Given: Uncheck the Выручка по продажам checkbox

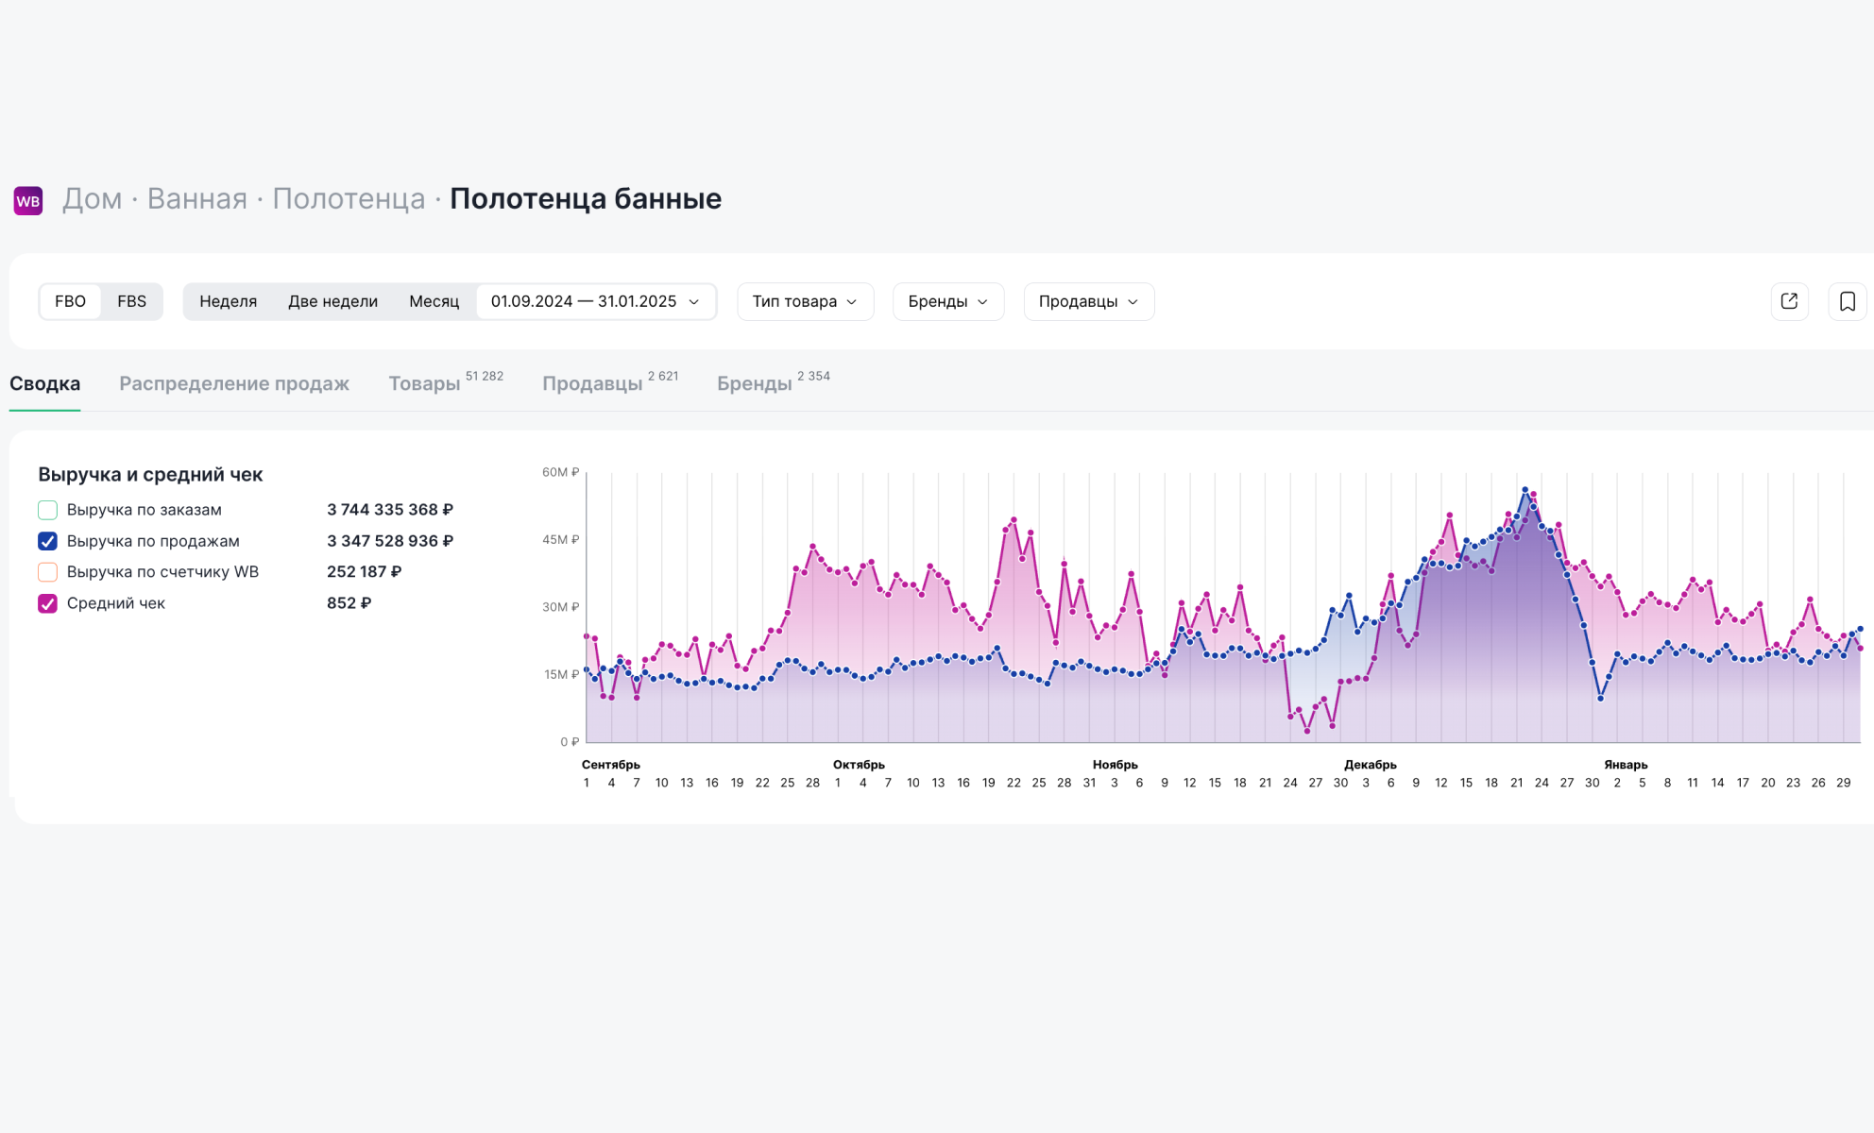Looking at the screenshot, I should coord(47,541).
